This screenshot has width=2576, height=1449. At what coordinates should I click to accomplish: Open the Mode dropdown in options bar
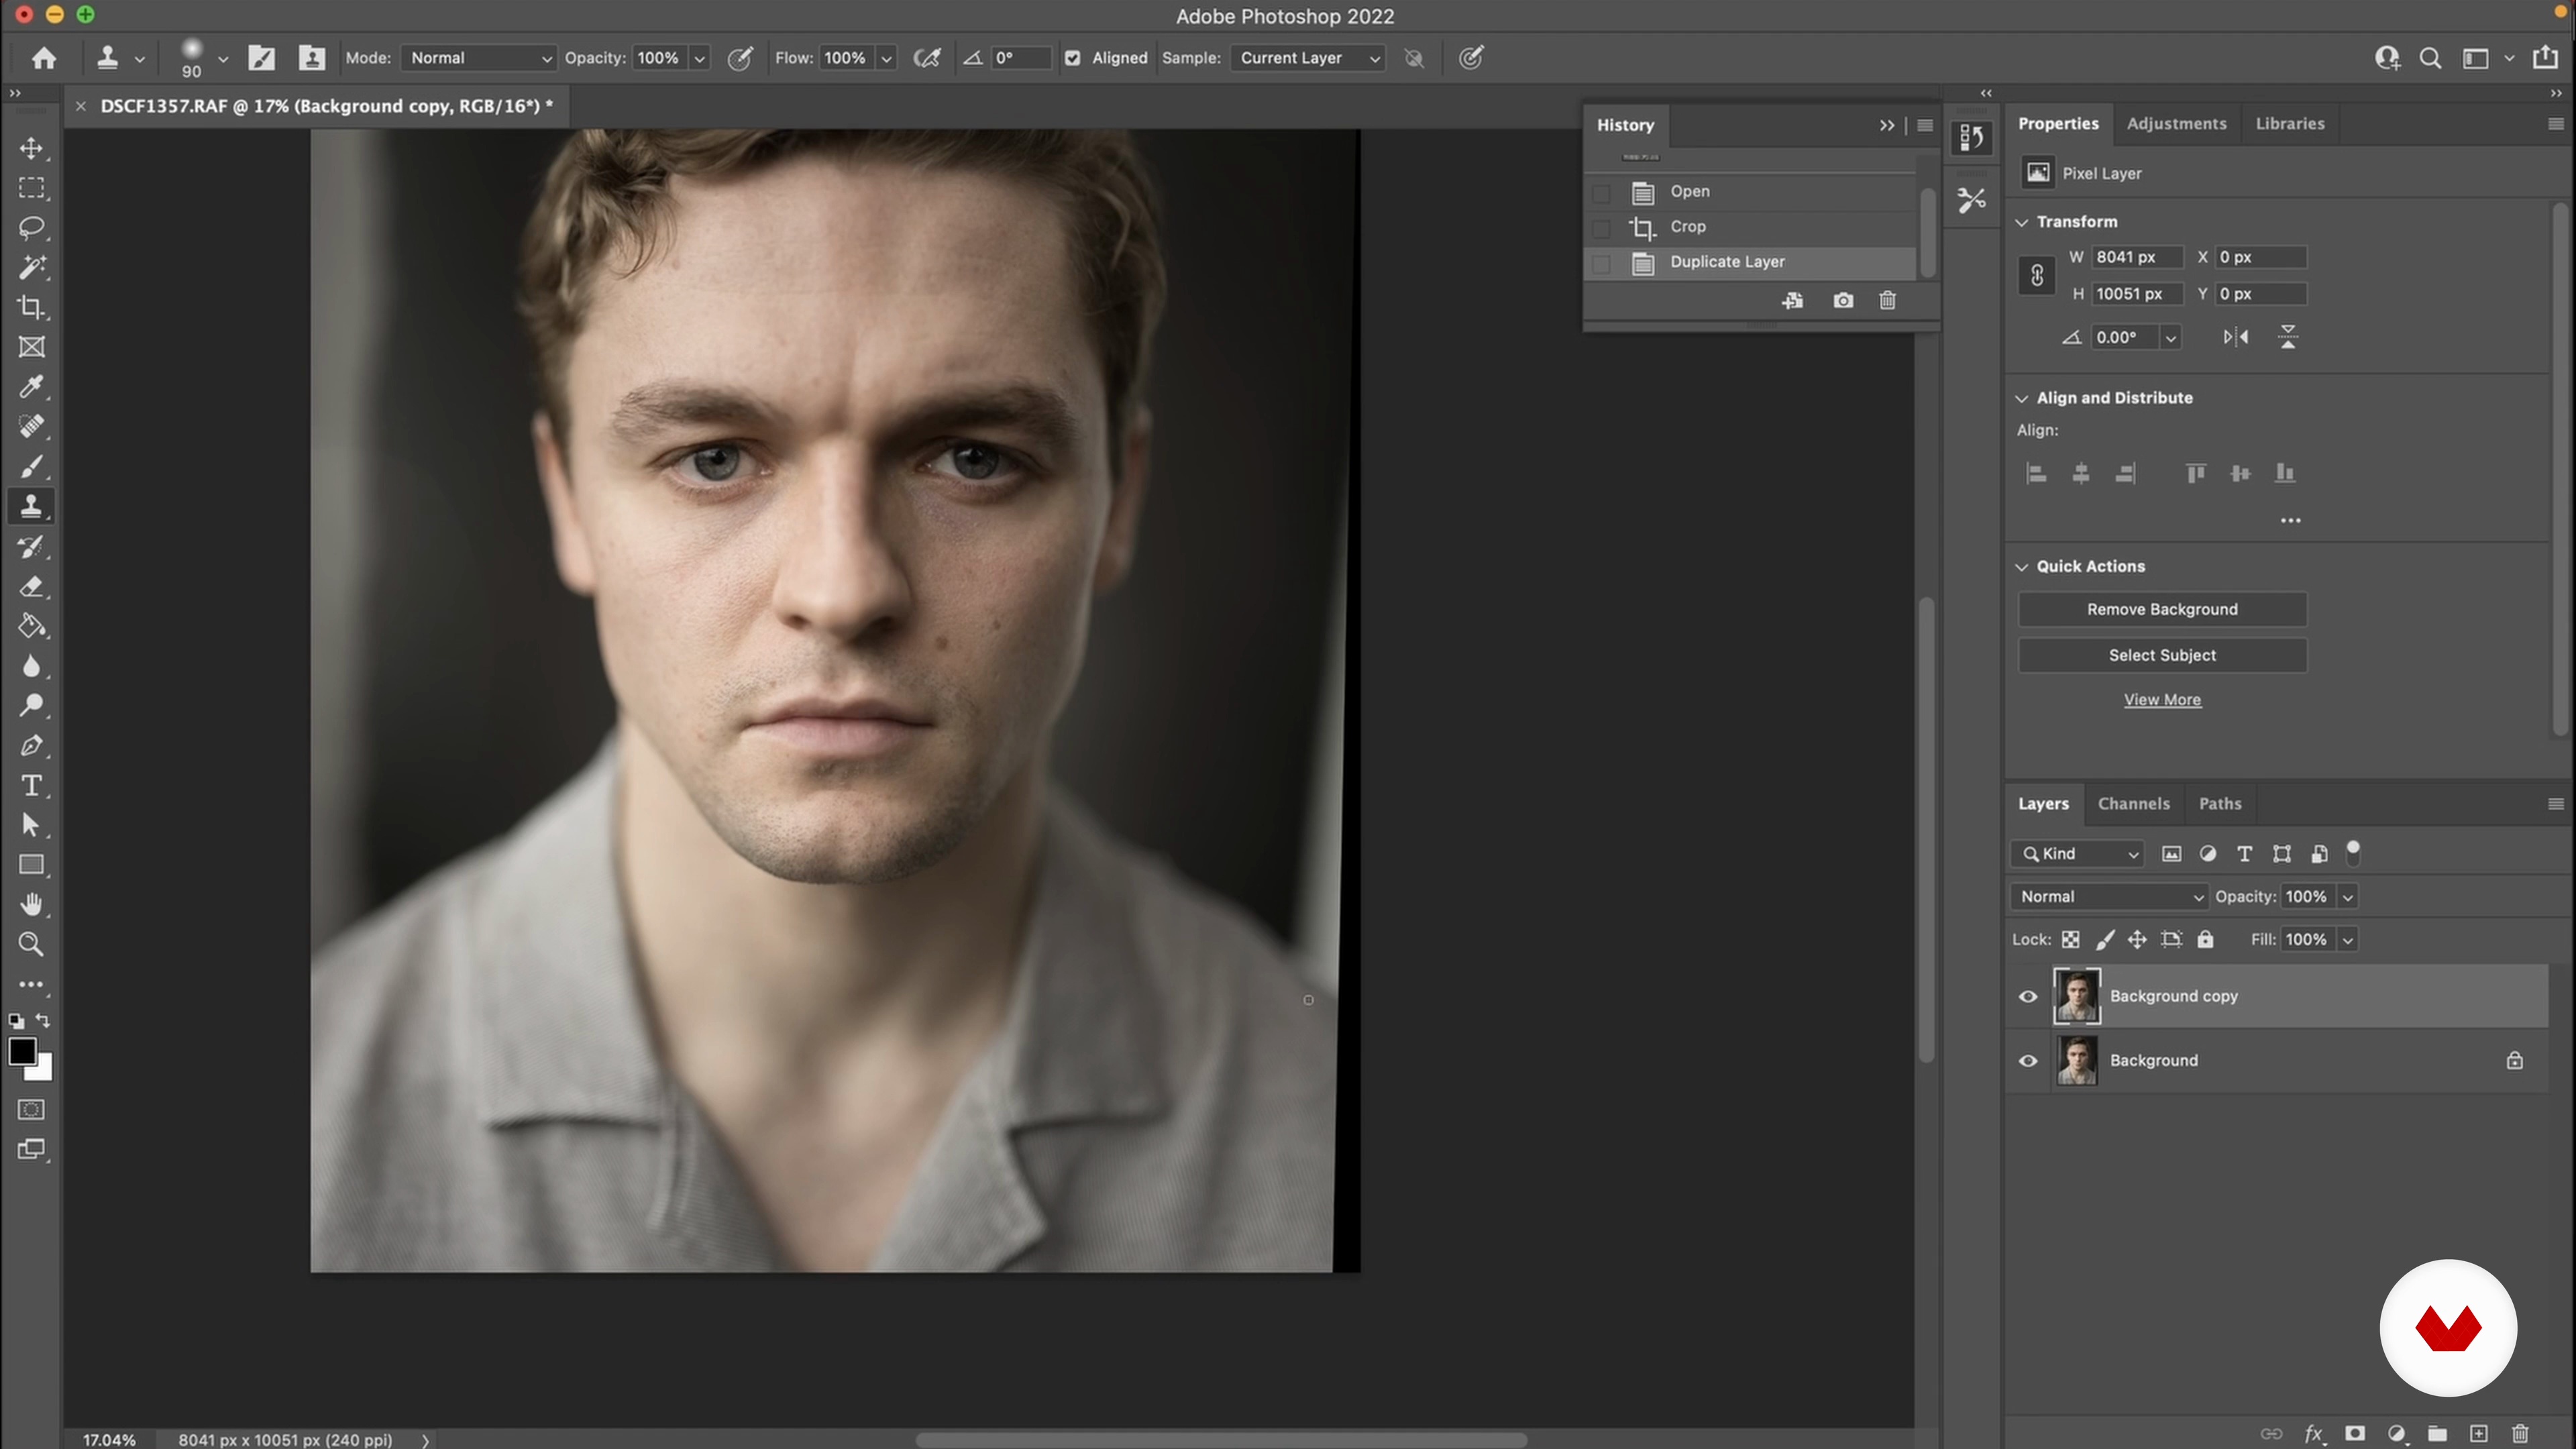point(478,58)
